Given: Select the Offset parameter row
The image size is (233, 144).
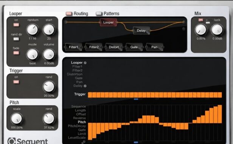Looking at the screenshot, I should tap(81, 114).
